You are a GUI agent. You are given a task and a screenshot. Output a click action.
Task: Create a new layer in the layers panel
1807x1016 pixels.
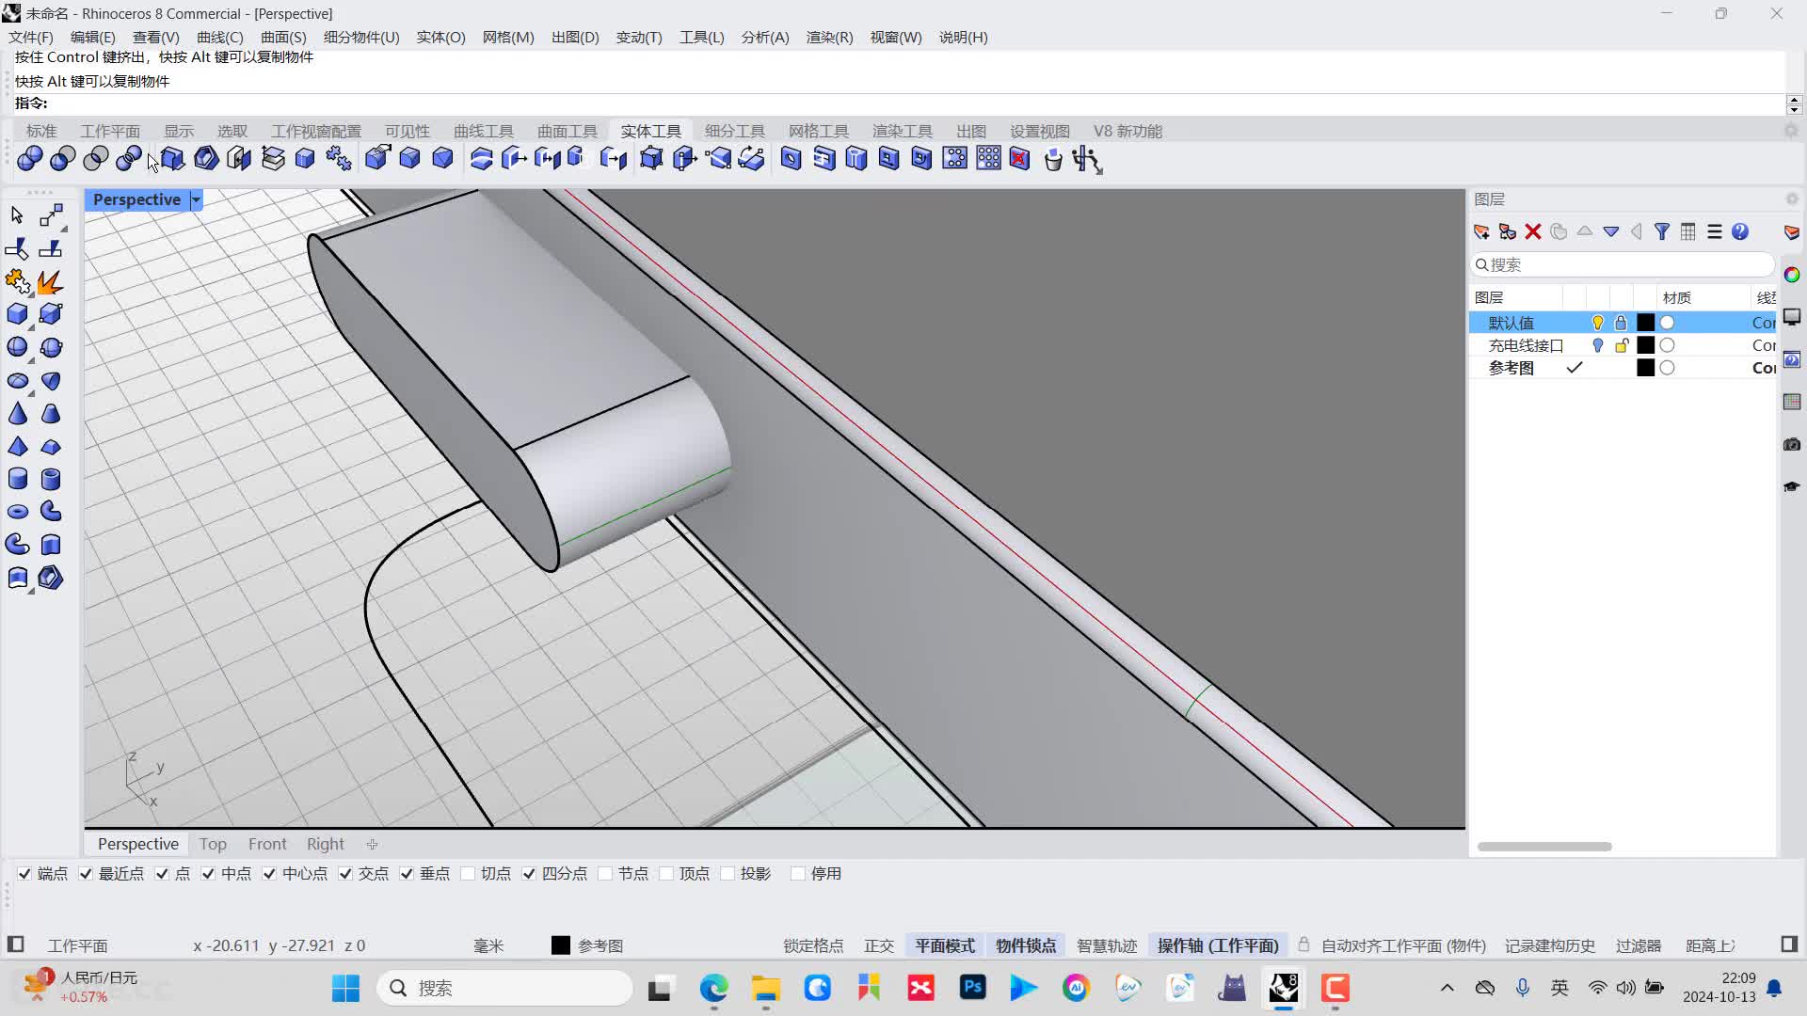pos(1481,231)
